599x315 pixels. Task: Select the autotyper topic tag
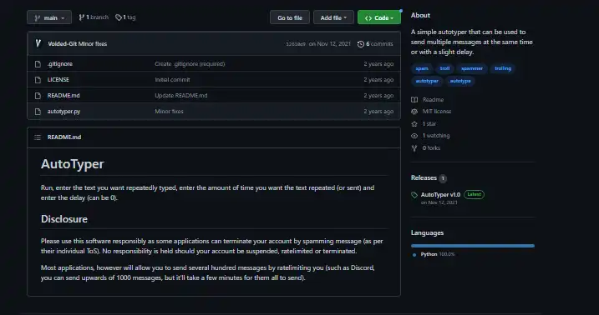pos(427,81)
